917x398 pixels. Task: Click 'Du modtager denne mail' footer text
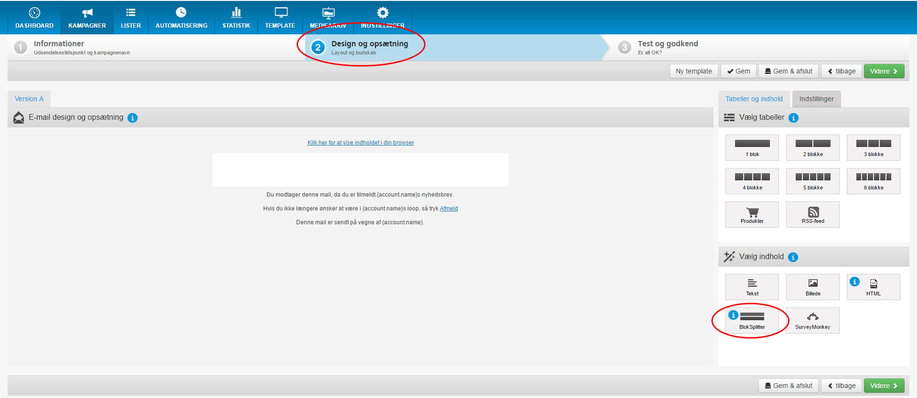(360, 195)
